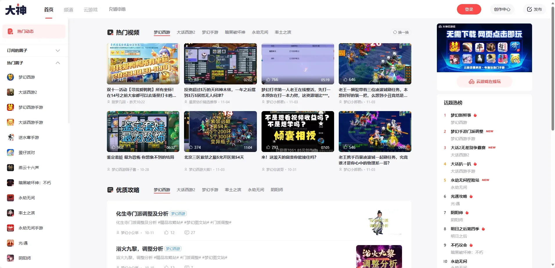Open the 燕云十六声 circle icon
555x268 pixels.
[10, 168]
